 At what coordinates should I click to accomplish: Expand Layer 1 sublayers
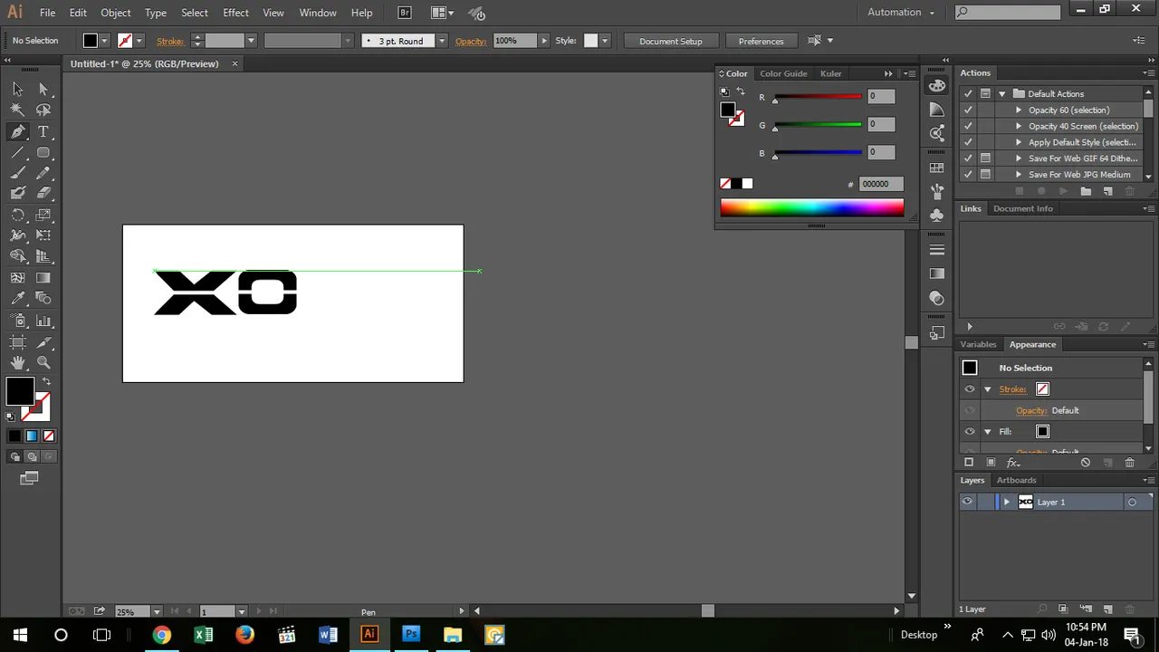tap(1006, 502)
